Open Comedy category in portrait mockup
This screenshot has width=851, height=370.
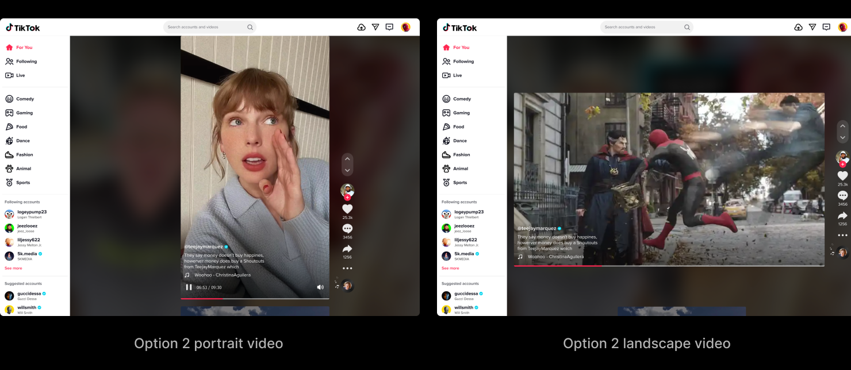tap(20, 99)
